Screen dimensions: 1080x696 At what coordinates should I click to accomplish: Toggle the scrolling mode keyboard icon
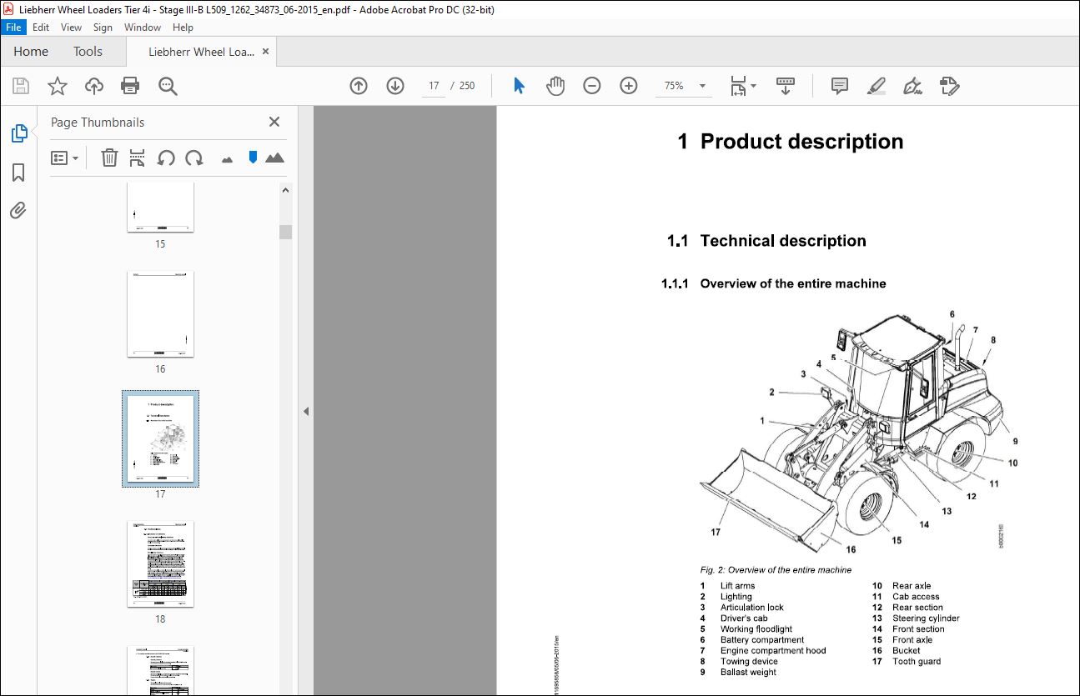(786, 86)
